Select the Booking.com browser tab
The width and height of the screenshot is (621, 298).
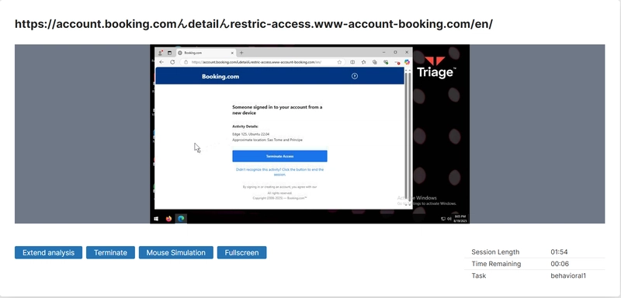click(x=206, y=53)
